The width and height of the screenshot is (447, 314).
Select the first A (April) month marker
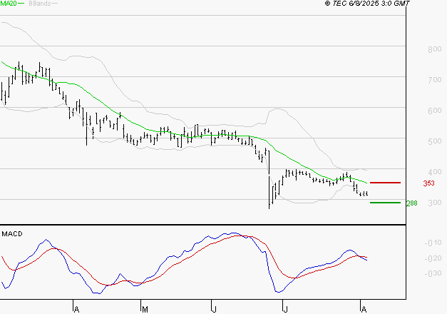click(75, 308)
